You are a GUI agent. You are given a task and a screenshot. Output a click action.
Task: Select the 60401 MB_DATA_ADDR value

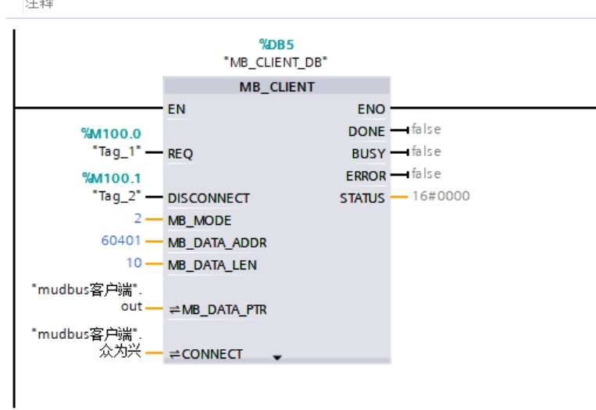click(121, 241)
